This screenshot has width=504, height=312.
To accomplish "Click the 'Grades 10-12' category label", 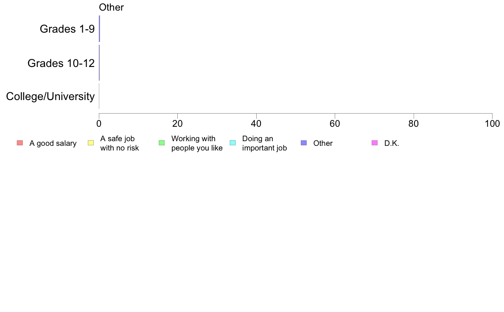I will click(x=61, y=63).
